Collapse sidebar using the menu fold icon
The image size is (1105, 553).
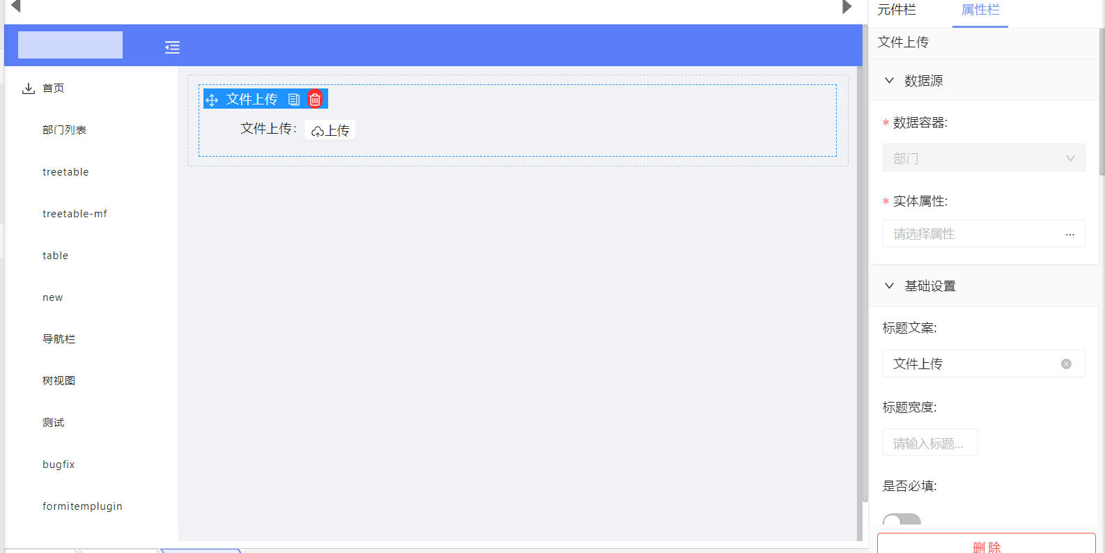[x=172, y=47]
